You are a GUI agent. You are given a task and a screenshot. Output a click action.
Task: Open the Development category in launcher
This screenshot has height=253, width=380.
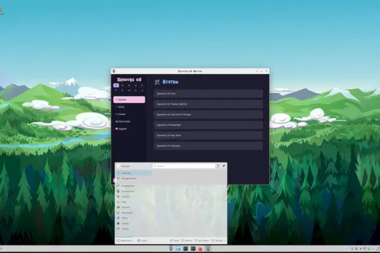coord(134,186)
